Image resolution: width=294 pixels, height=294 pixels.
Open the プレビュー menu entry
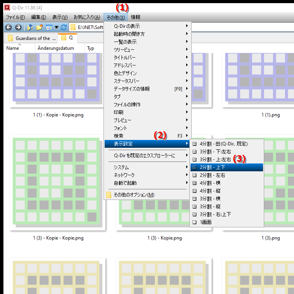(x=148, y=120)
